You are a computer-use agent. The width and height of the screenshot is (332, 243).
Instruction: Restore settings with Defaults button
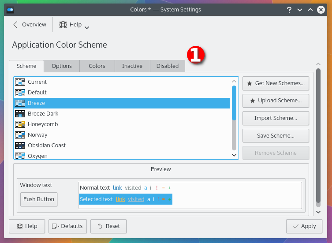67,226
